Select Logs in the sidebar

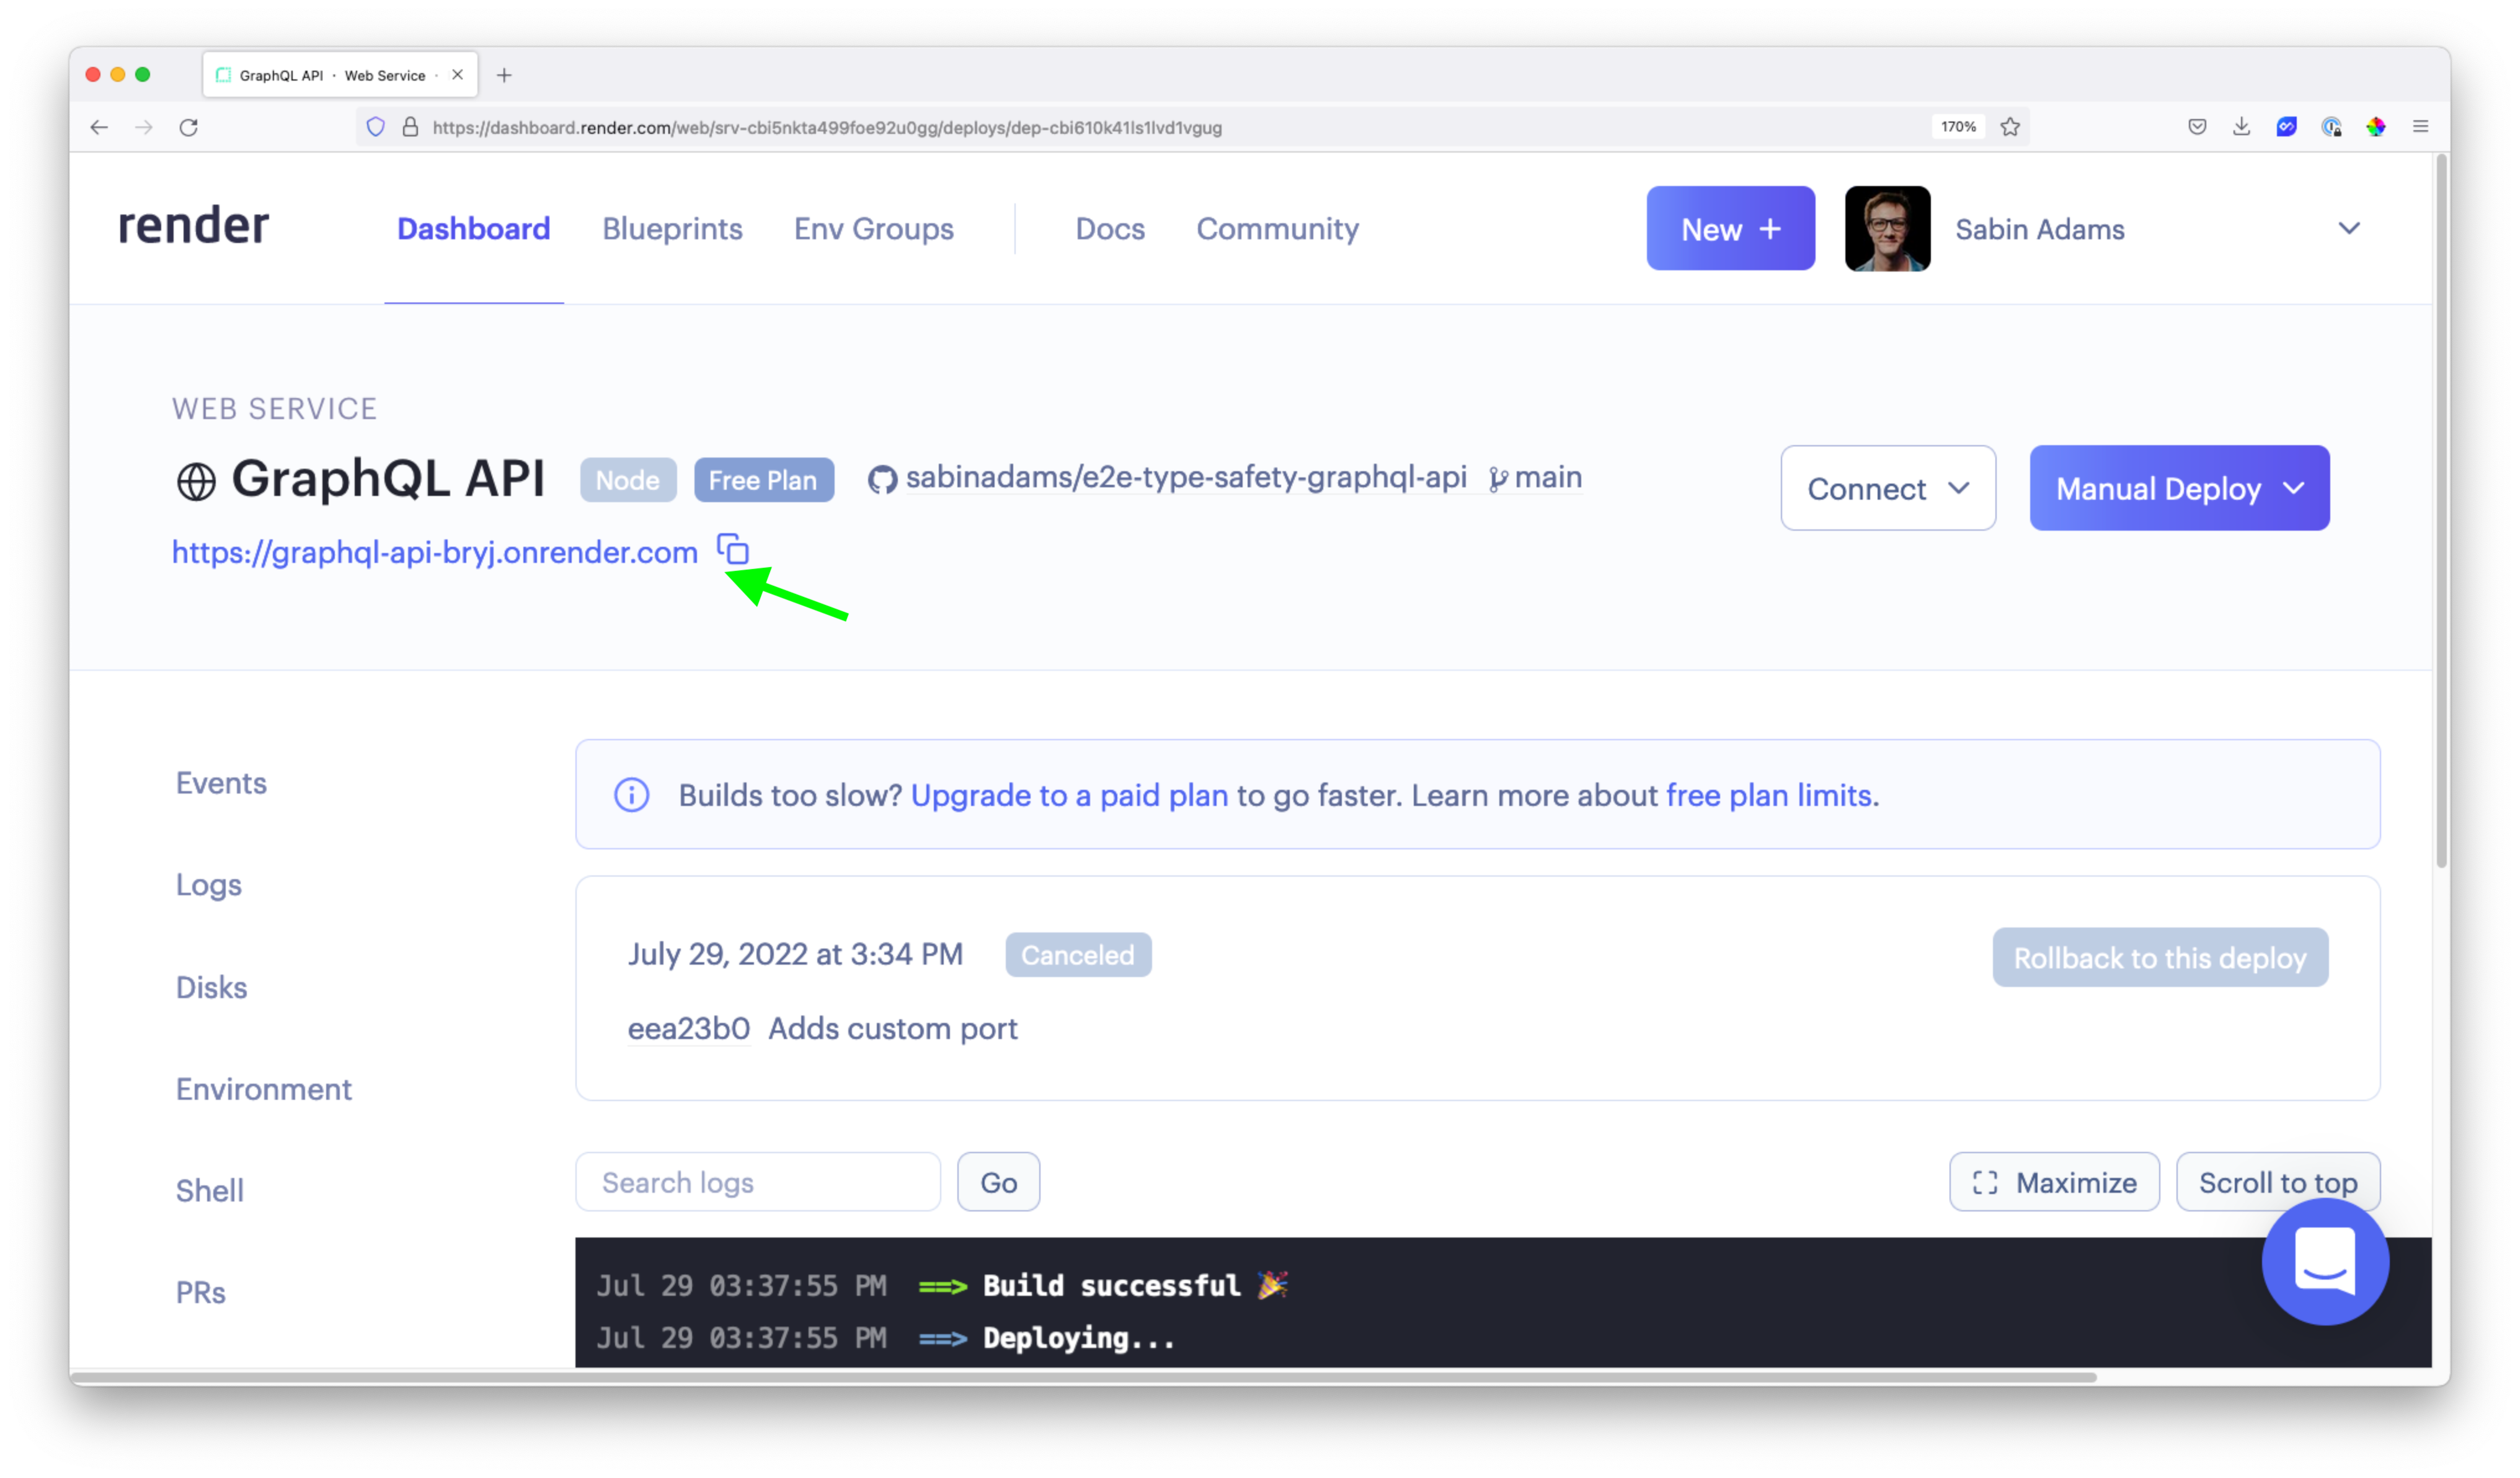pos(208,885)
